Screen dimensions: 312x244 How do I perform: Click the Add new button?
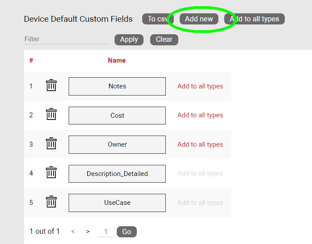point(199,19)
